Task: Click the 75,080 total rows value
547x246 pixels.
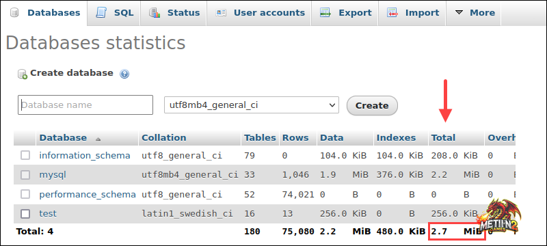Action: coord(298,232)
